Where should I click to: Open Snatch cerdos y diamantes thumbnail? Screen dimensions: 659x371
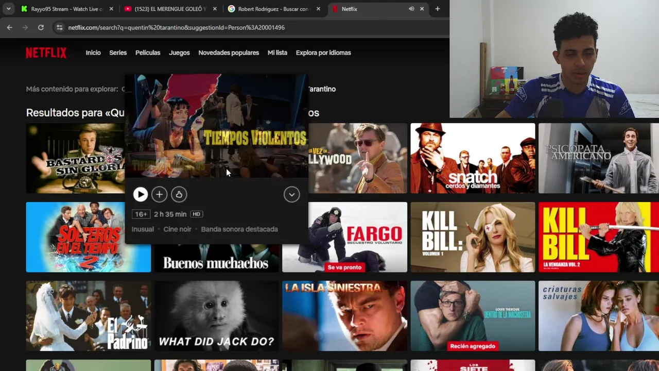[473, 158]
